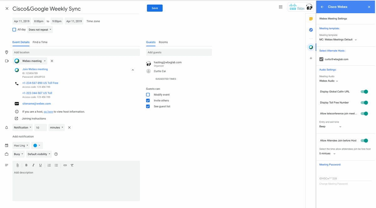Enable the Modify event guest permission
Image resolution: width=376 pixels, height=208 pixels.
click(148, 94)
